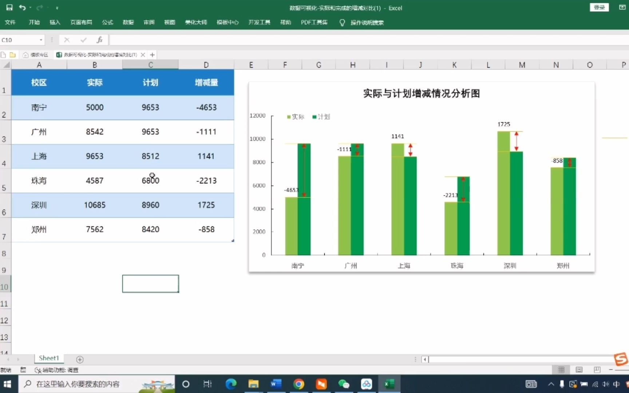The image size is (629, 393).
Task: Click the open folder icon in tab bar
Action: point(12,55)
